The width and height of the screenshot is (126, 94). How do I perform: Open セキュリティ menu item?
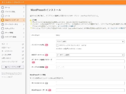pyautogui.click(x=13, y=29)
